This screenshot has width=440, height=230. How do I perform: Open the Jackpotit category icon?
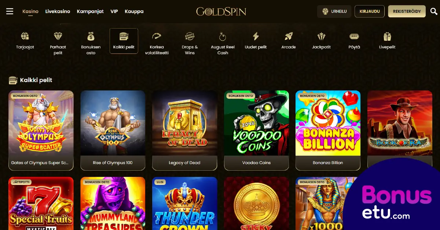pos(322,36)
